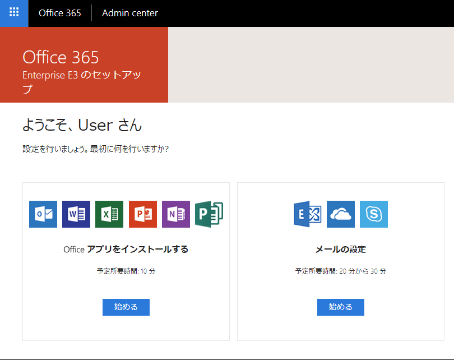Start the Office アプリをインストールする setup

pos(126,307)
